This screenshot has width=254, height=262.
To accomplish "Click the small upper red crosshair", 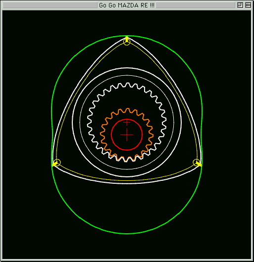I will 127,122.
